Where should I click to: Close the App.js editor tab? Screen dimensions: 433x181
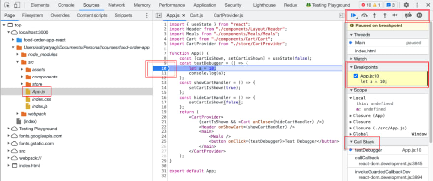[x=184, y=15]
